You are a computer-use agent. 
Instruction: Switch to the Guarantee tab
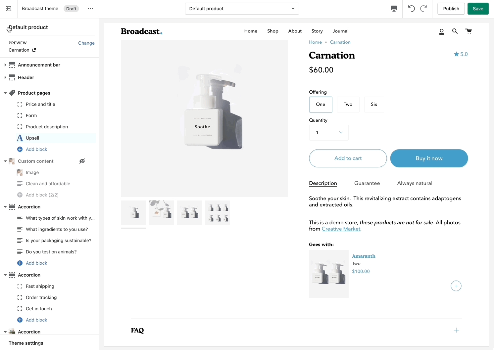tap(367, 183)
